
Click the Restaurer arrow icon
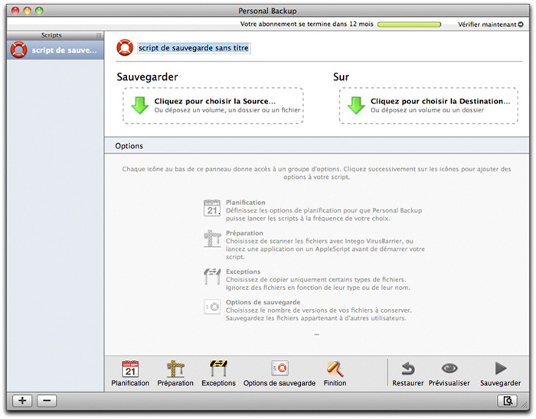pyautogui.click(x=408, y=369)
